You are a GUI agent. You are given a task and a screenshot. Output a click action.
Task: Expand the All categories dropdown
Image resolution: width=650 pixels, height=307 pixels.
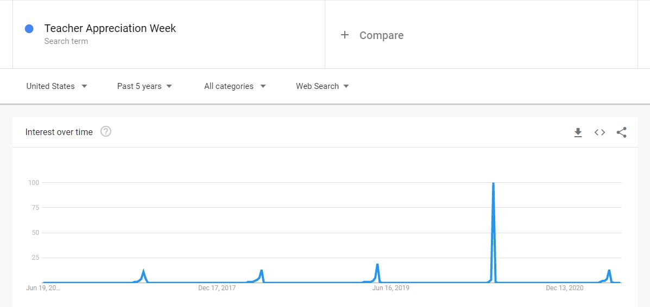coord(235,86)
